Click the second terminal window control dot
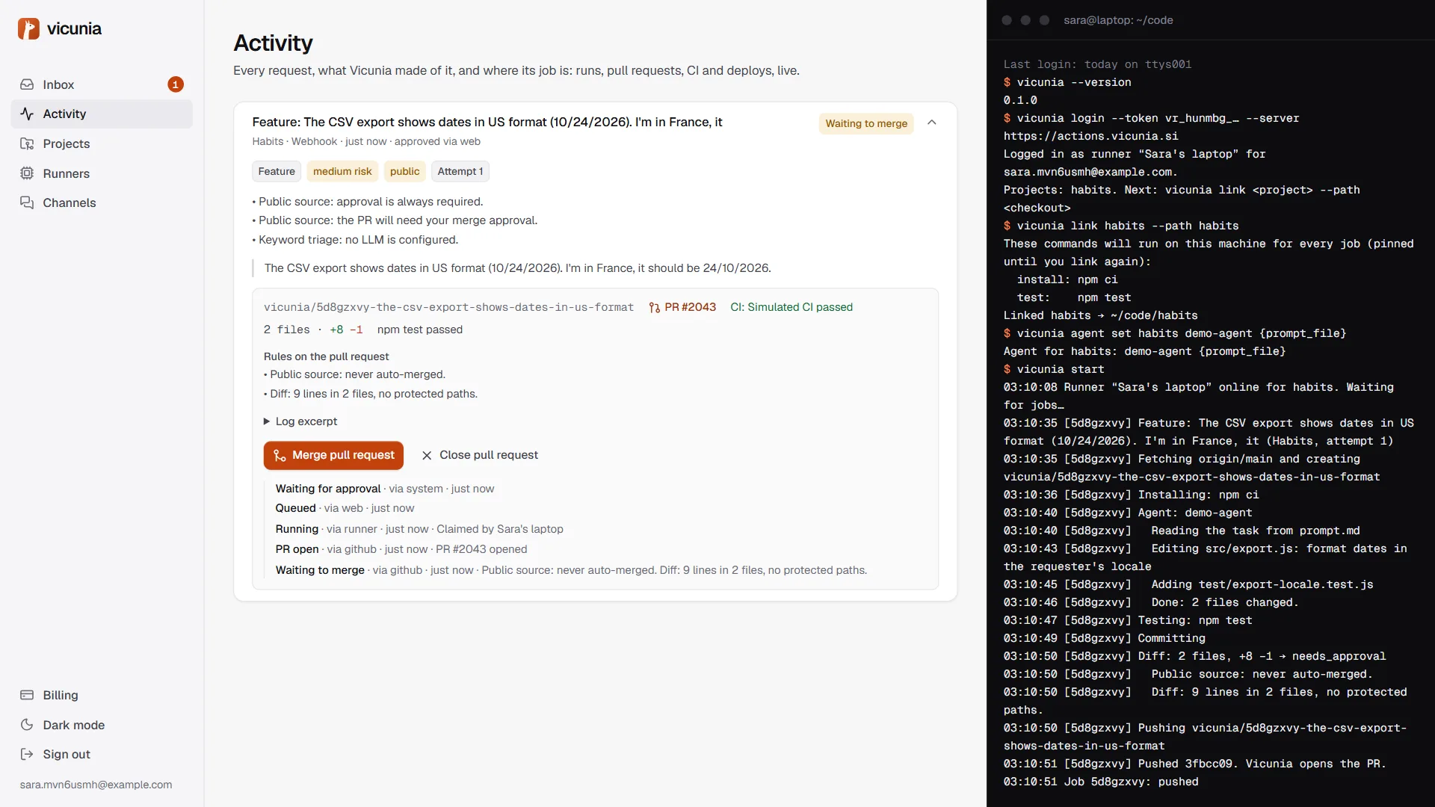The height and width of the screenshot is (807, 1435). click(1025, 20)
